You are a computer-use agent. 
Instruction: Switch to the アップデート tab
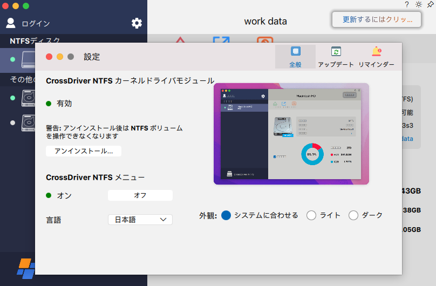pos(336,57)
